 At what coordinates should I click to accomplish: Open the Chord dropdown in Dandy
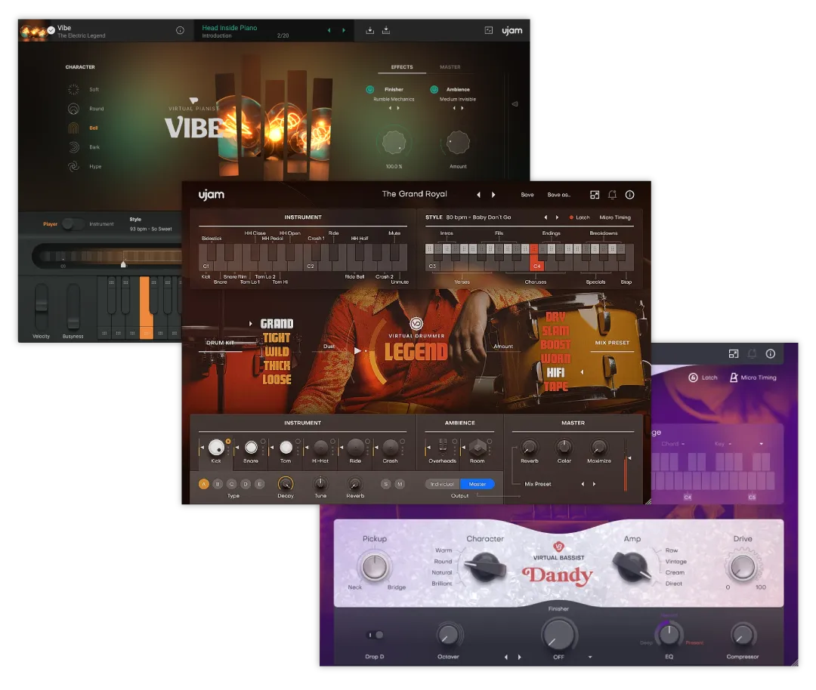pos(673,444)
